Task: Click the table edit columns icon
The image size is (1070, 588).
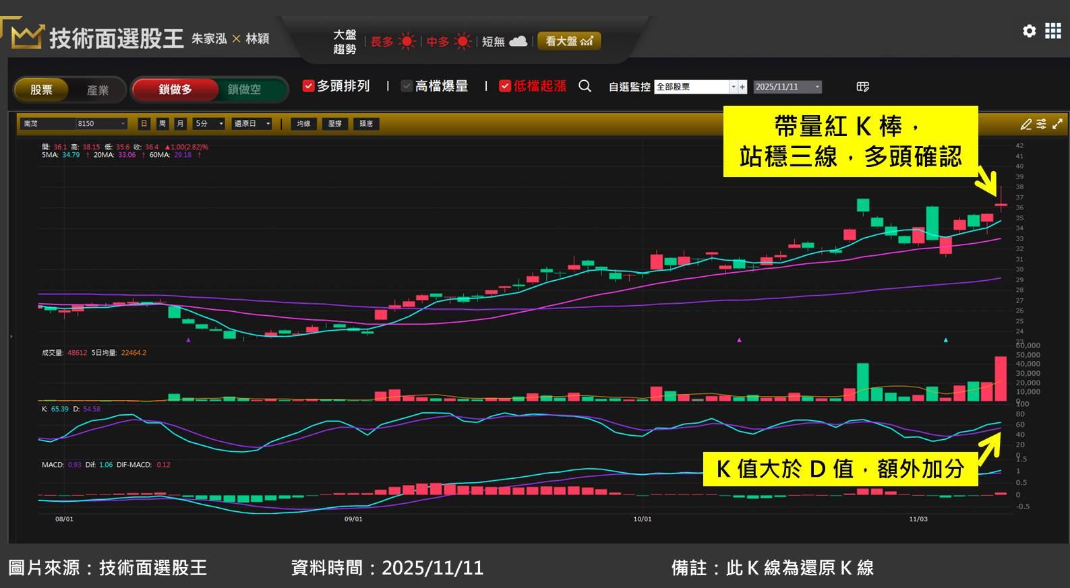Action: [x=862, y=87]
